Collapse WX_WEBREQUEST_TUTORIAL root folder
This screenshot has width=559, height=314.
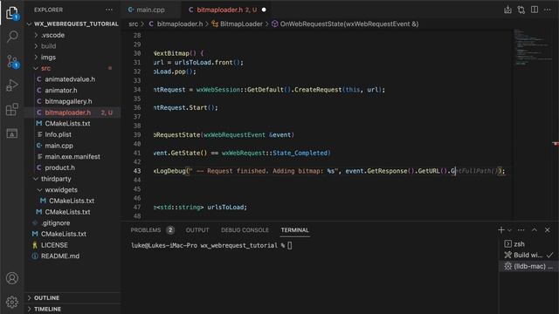72,24
